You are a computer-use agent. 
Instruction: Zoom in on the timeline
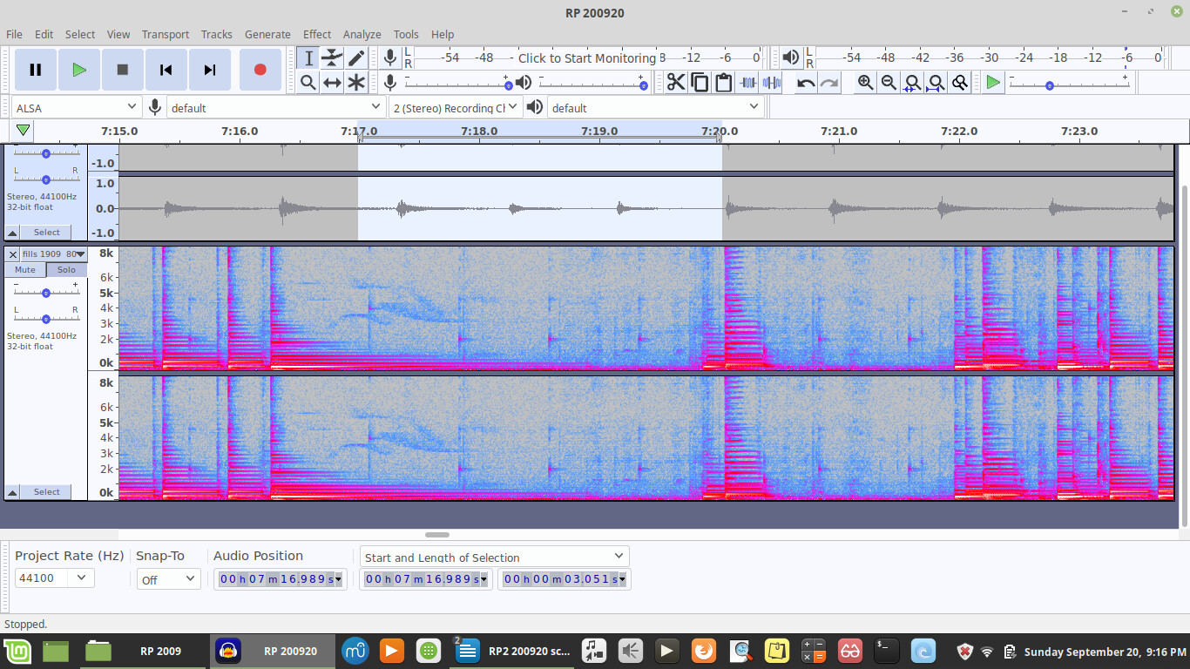click(x=864, y=82)
